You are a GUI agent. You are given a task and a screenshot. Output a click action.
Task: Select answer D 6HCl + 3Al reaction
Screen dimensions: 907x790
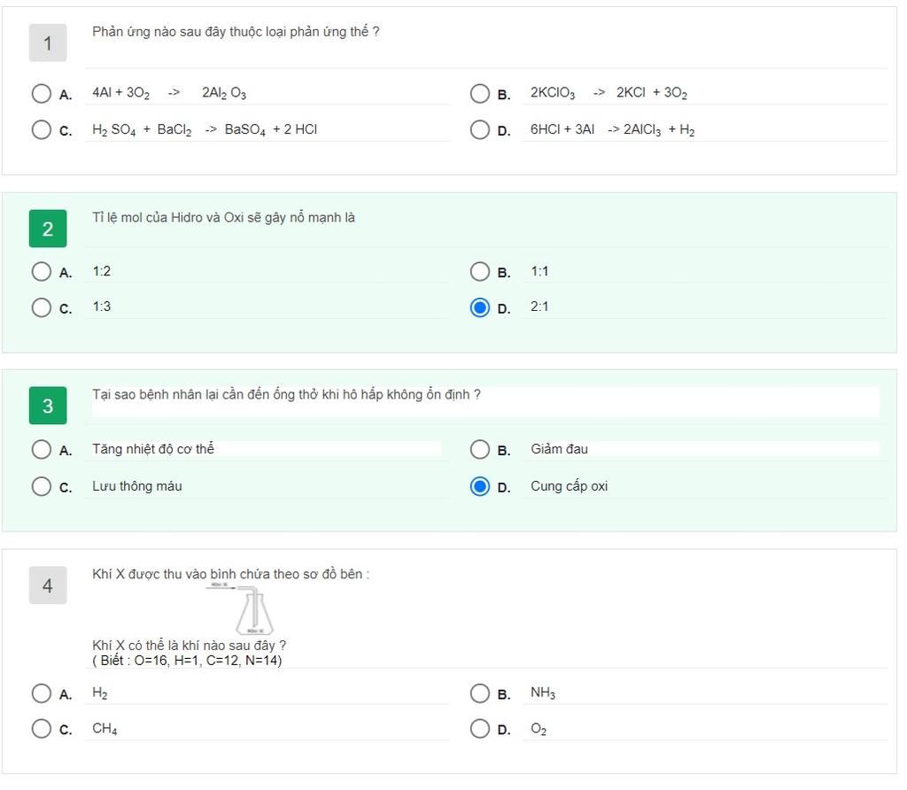479,129
